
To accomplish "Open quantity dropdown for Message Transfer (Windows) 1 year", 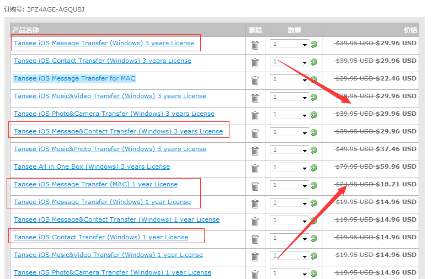I will pos(289,202).
